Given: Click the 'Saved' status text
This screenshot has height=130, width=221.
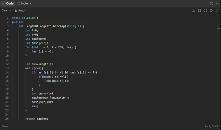Looking at the screenshot, I should (x=6, y=126).
